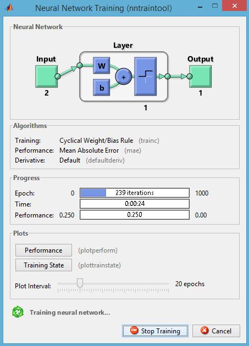
Task: Click the "20 epochs" value text
Action: pyautogui.click(x=190, y=284)
